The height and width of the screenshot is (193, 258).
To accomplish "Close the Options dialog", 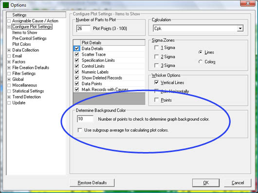I will 248,3.
